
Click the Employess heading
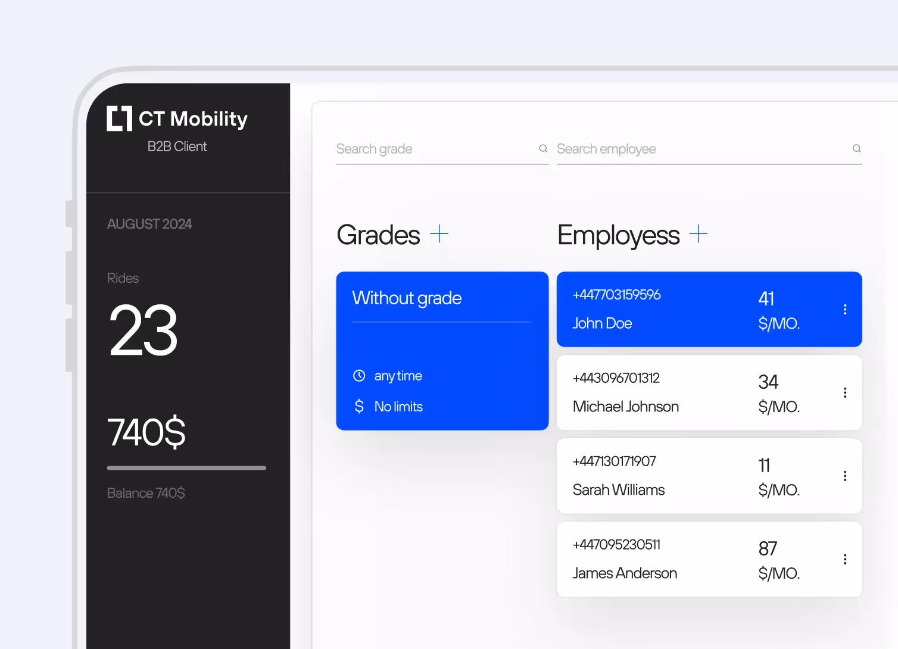pyautogui.click(x=619, y=236)
